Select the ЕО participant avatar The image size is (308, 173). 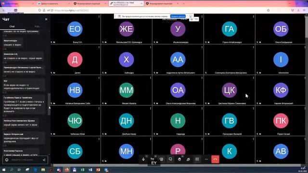(75, 29)
